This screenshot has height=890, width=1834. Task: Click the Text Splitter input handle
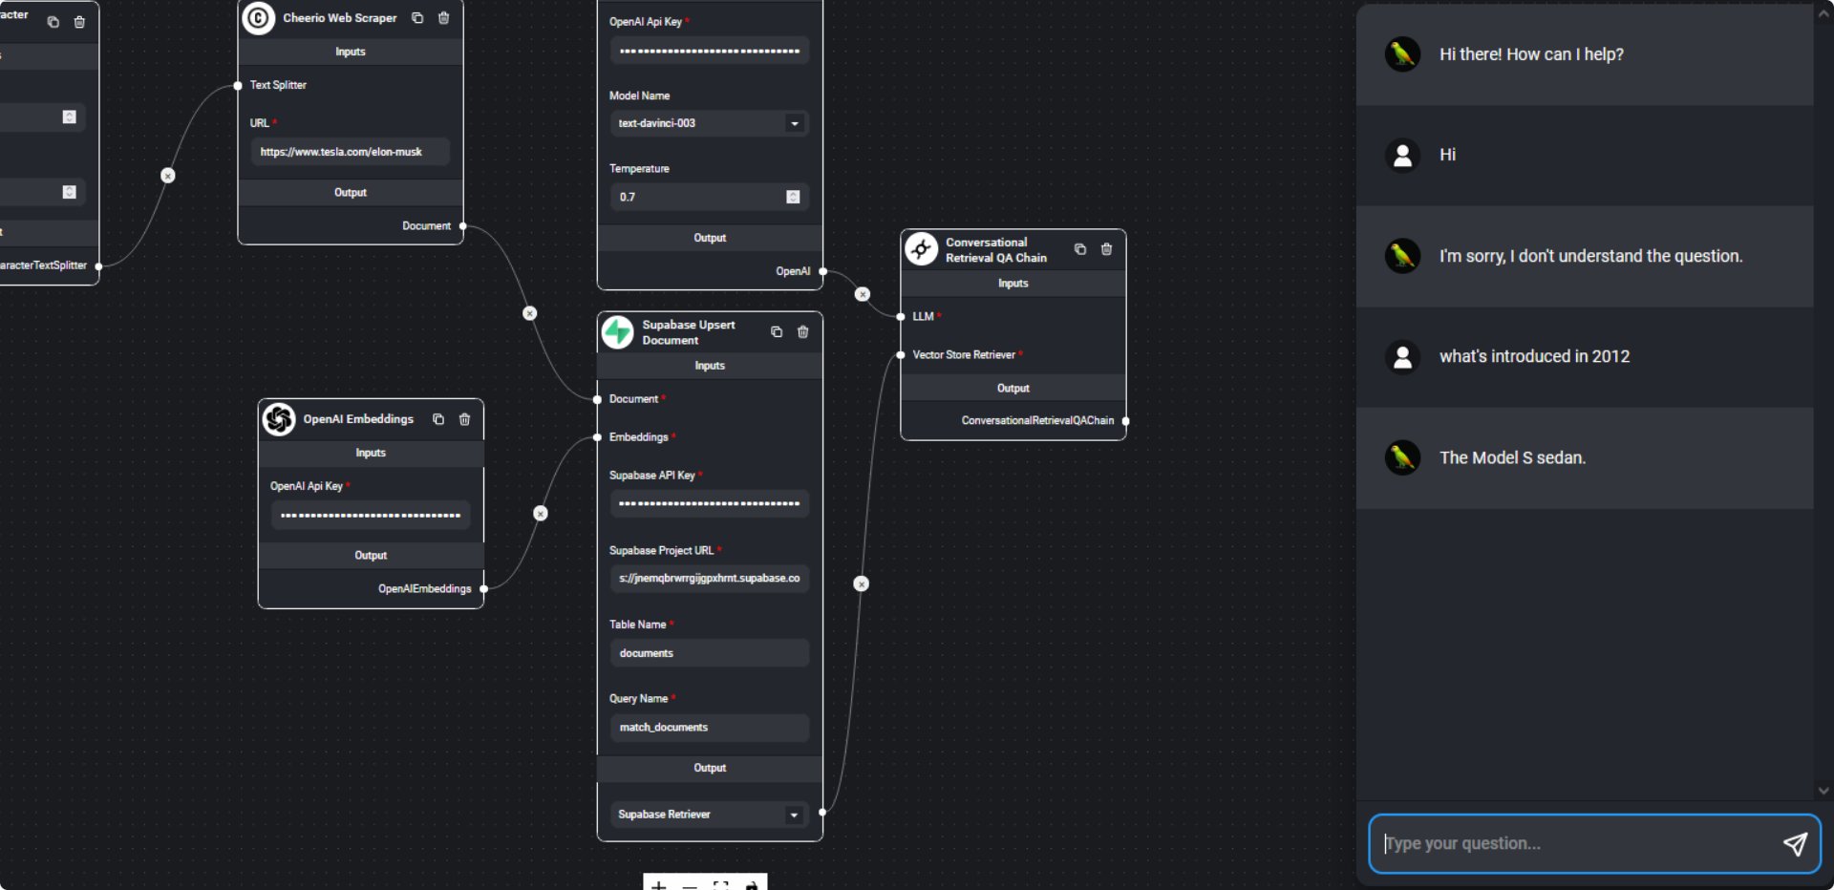(238, 85)
